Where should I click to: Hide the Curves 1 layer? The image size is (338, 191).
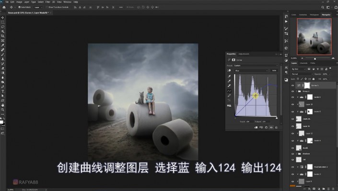tap(293, 86)
